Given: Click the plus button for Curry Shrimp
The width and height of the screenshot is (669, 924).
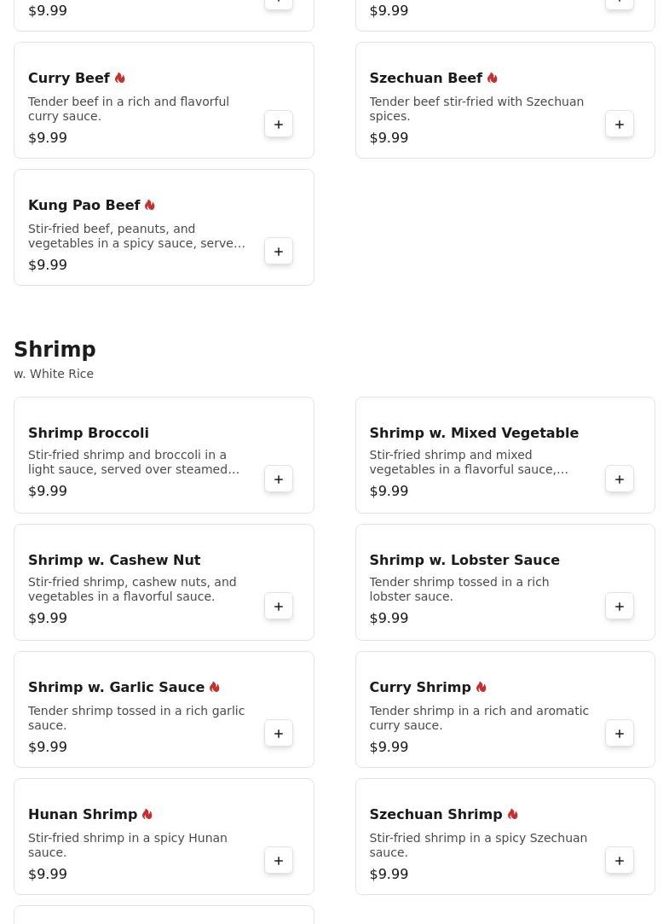Looking at the screenshot, I should click(x=620, y=734).
